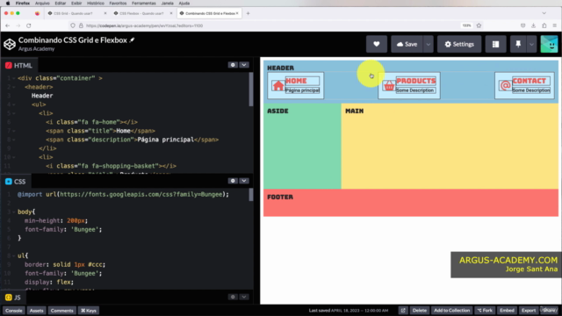This screenshot has width=562, height=316.
Task: Click the home icon in preview
Action: point(278,86)
